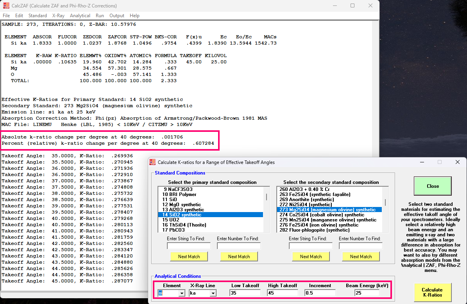Click Next Match under secondary number search
Image resolution: width=467 pixels, height=304 pixels.
(361, 257)
